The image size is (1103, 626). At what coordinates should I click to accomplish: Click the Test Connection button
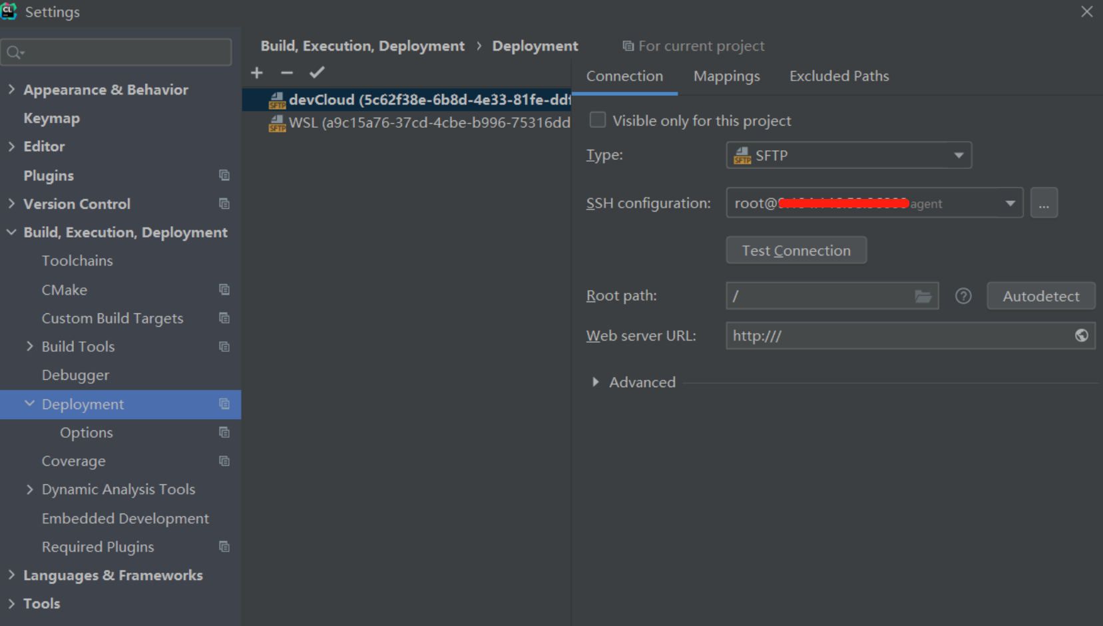point(796,251)
